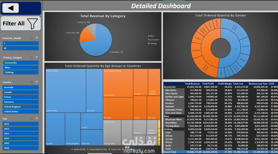This screenshot has height=154, width=278.
Task: Click the 'Hydration Packs' row label
Action: [174, 110]
